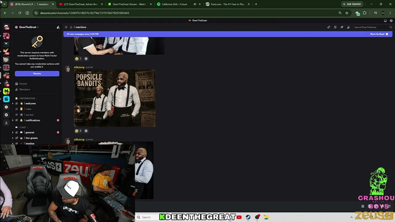Close the Discord browser tab
The image size is (395, 222).
(x=53, y=4)
